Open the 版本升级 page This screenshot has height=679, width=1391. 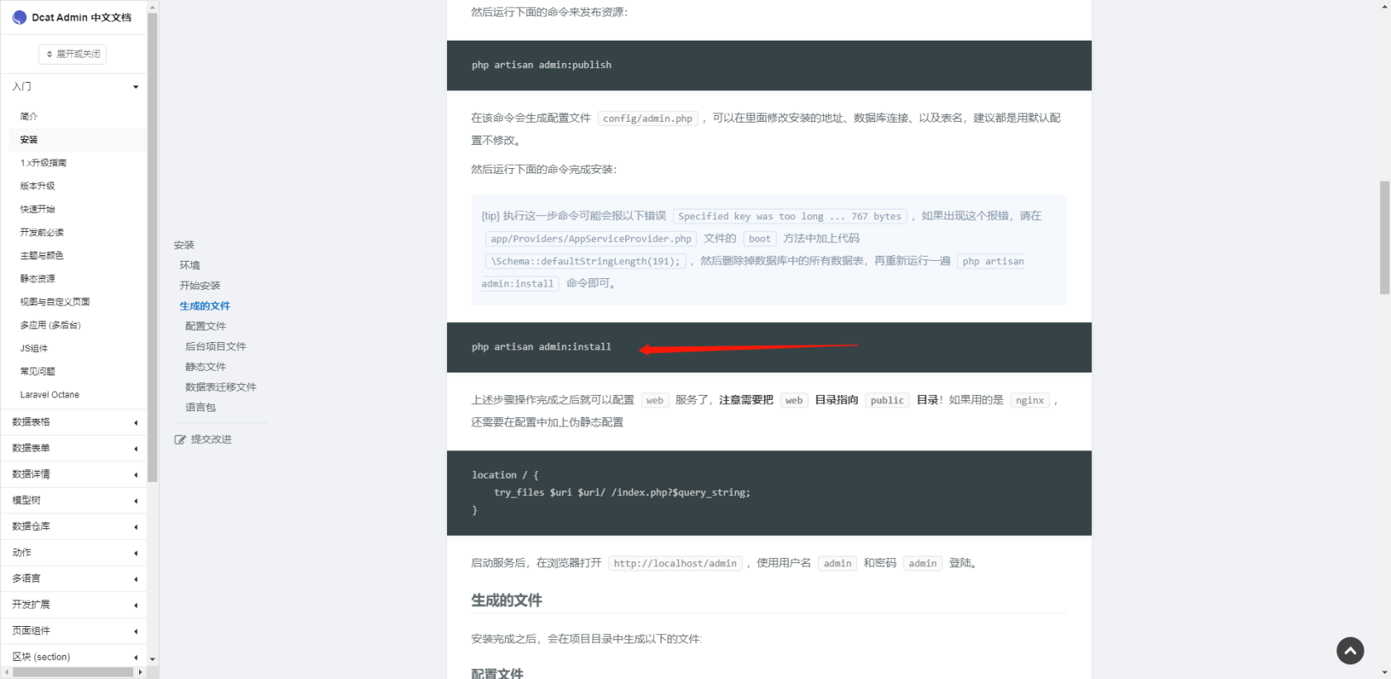37,186
